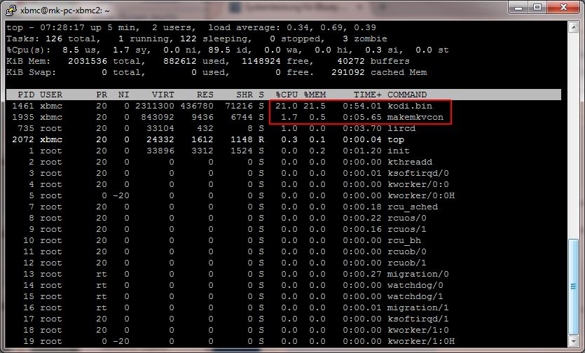
Task: Click the init process command
Action: [x=399, y=151]
